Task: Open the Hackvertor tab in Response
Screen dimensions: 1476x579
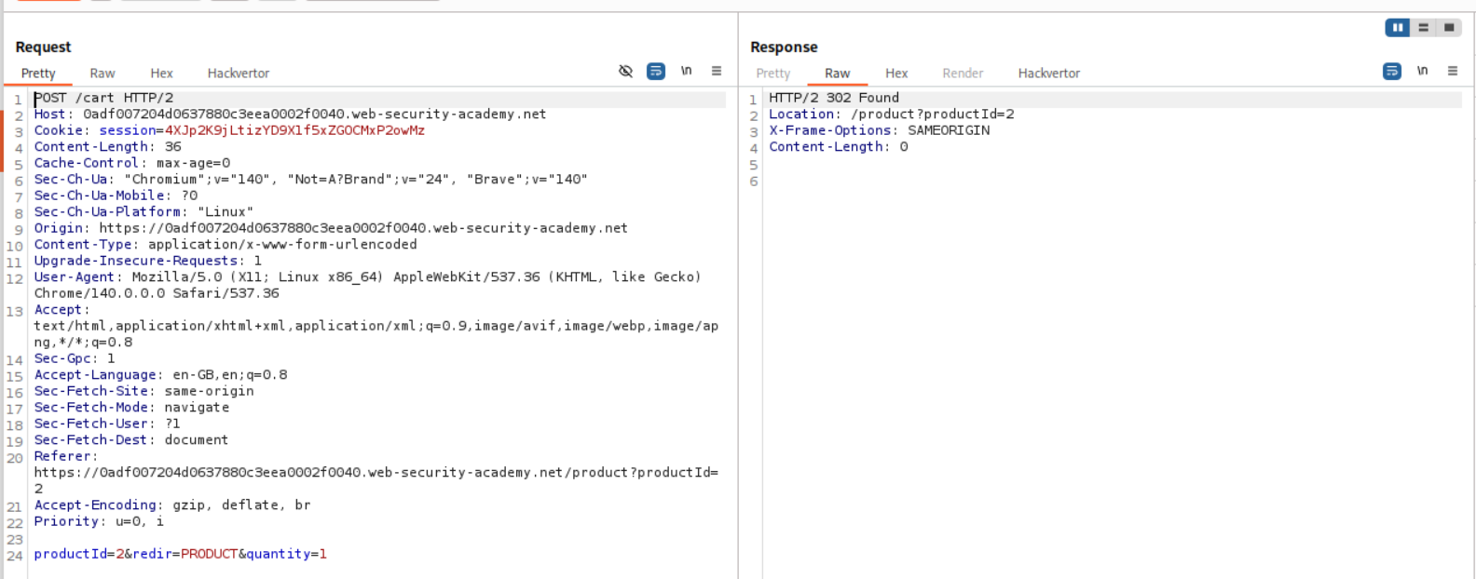Action: pyautogui.click(x=1049, y=74)
